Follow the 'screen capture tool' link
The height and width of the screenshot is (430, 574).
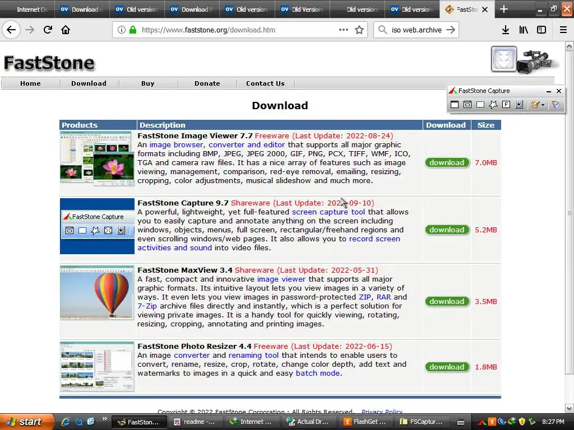click(x=328, y=212)
